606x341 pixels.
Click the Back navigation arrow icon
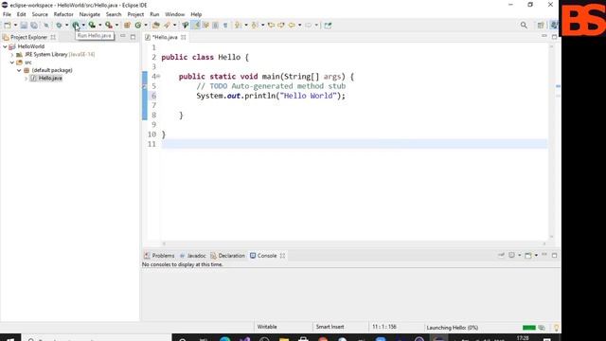coord(292,26)
